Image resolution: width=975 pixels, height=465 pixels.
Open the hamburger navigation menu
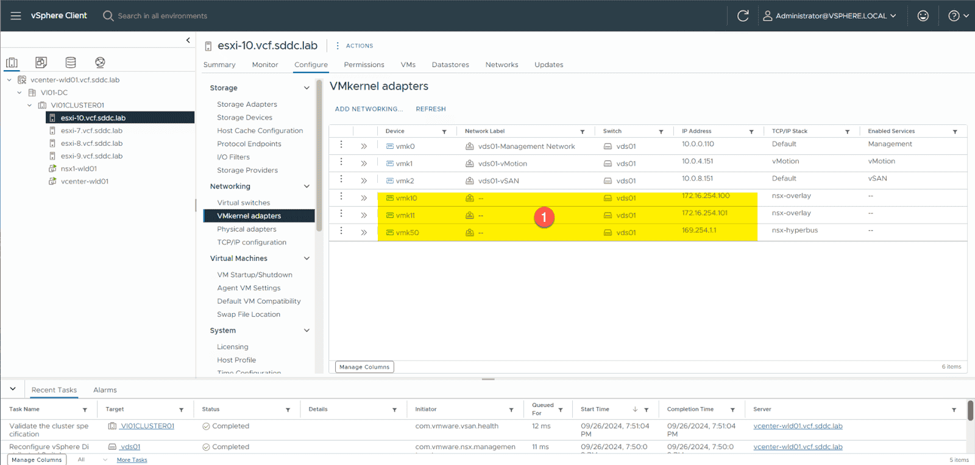click(16, 16)
